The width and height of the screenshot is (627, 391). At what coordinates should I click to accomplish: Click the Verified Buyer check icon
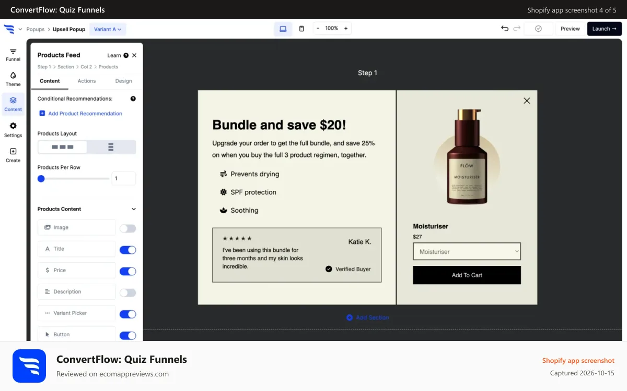coord(329,269)
